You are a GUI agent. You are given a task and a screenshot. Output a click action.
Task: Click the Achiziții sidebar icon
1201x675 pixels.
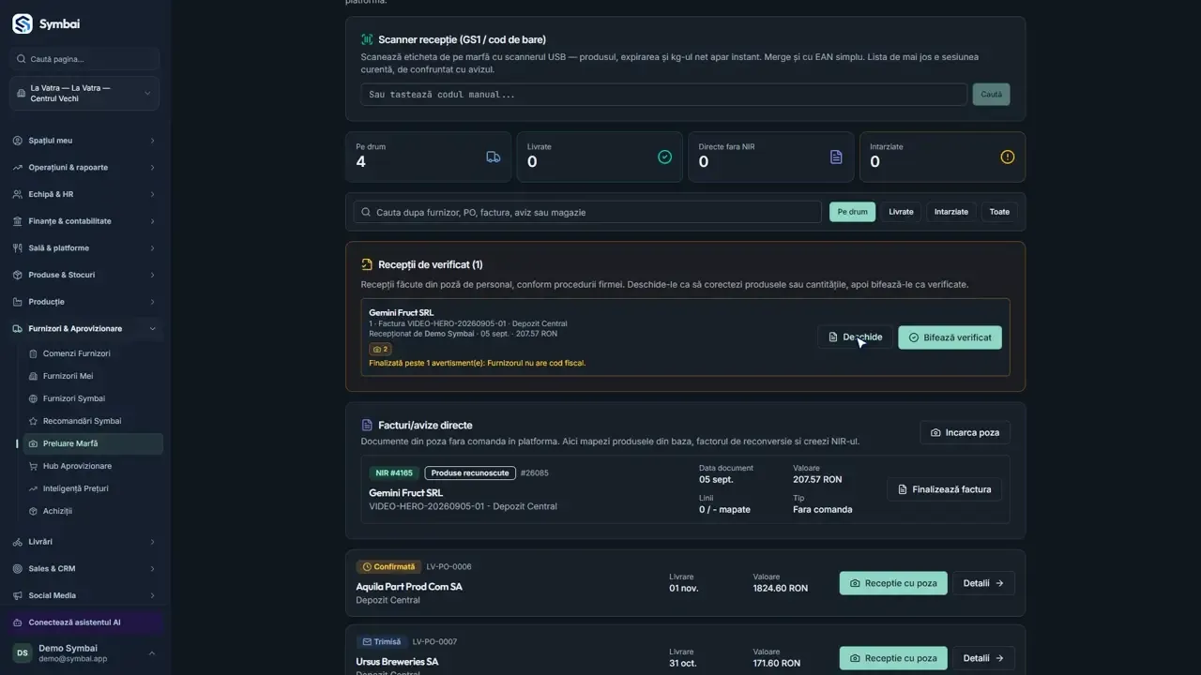34,511
